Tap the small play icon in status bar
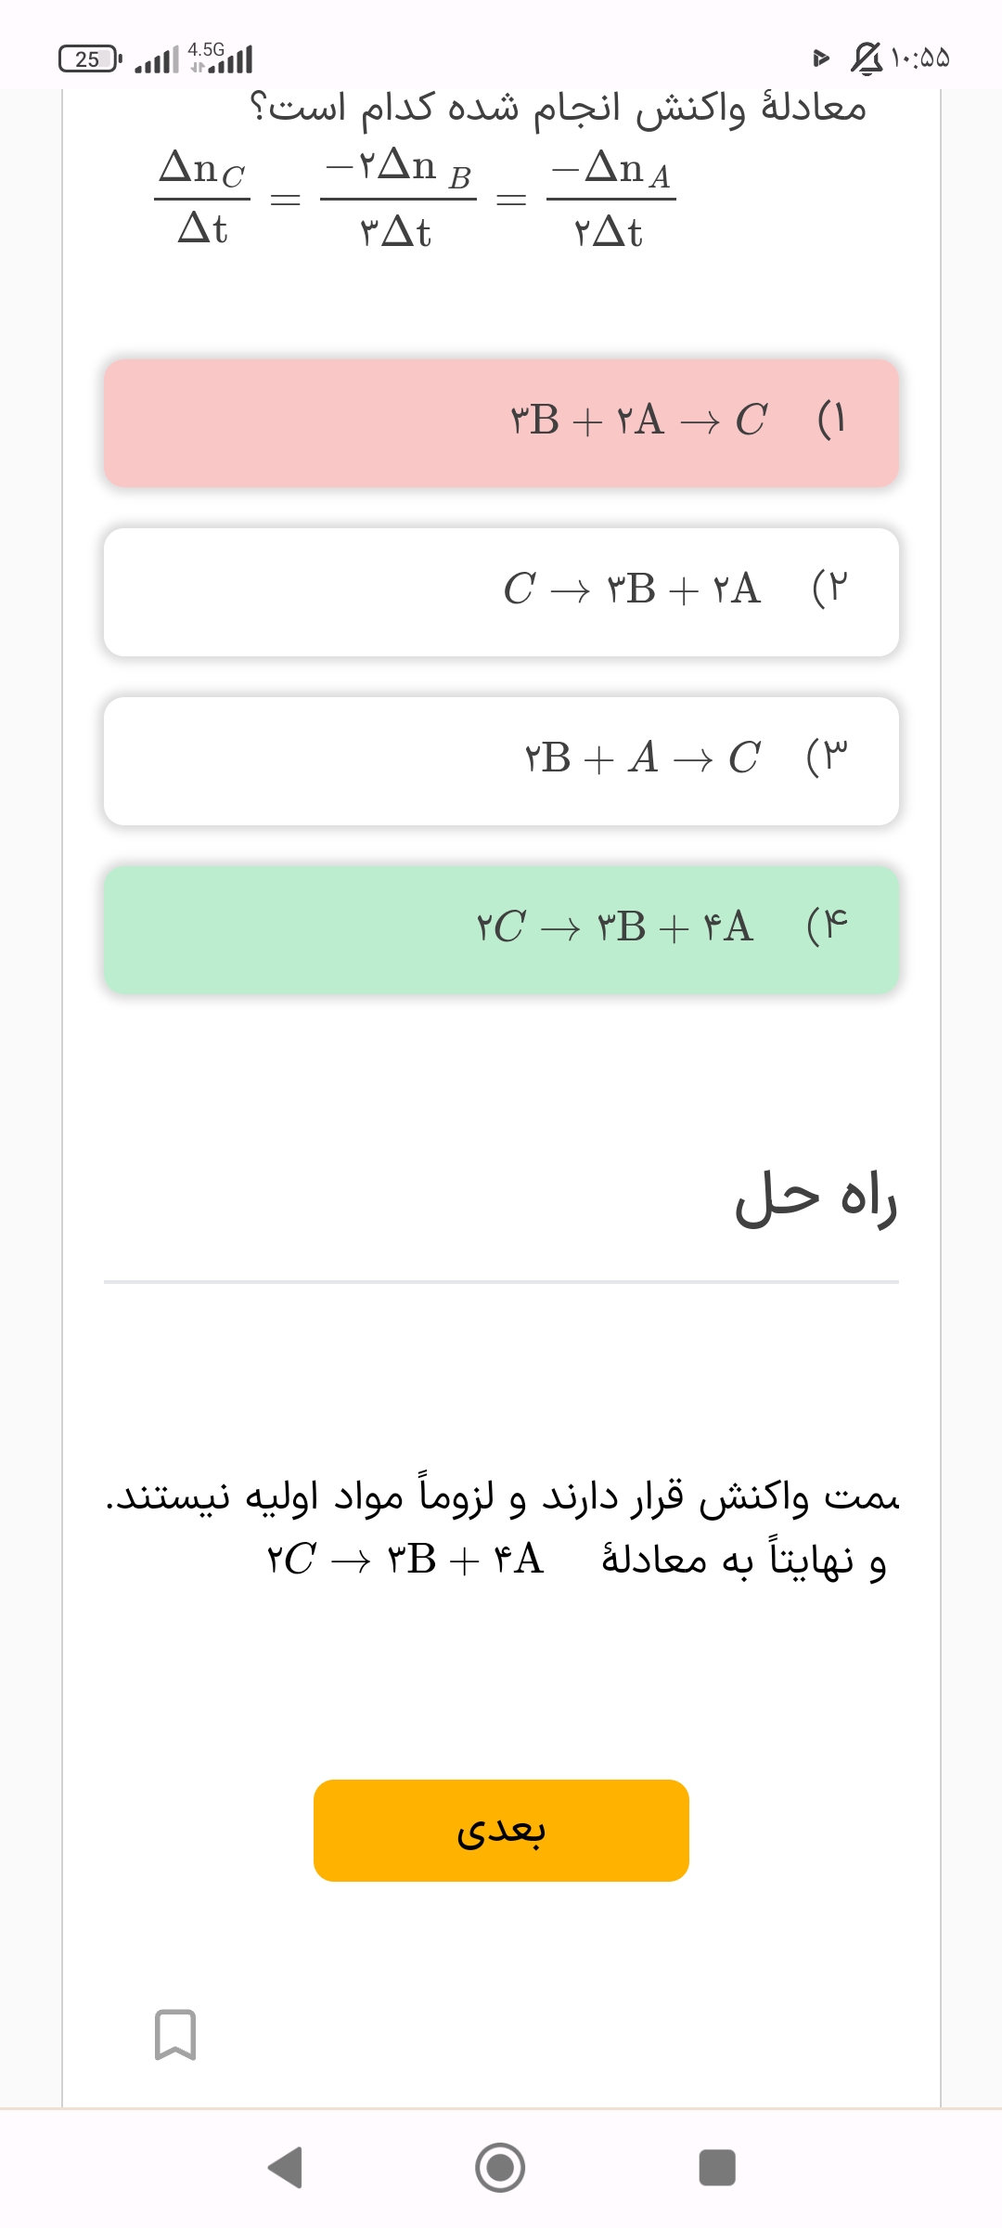 coord(820,58)
